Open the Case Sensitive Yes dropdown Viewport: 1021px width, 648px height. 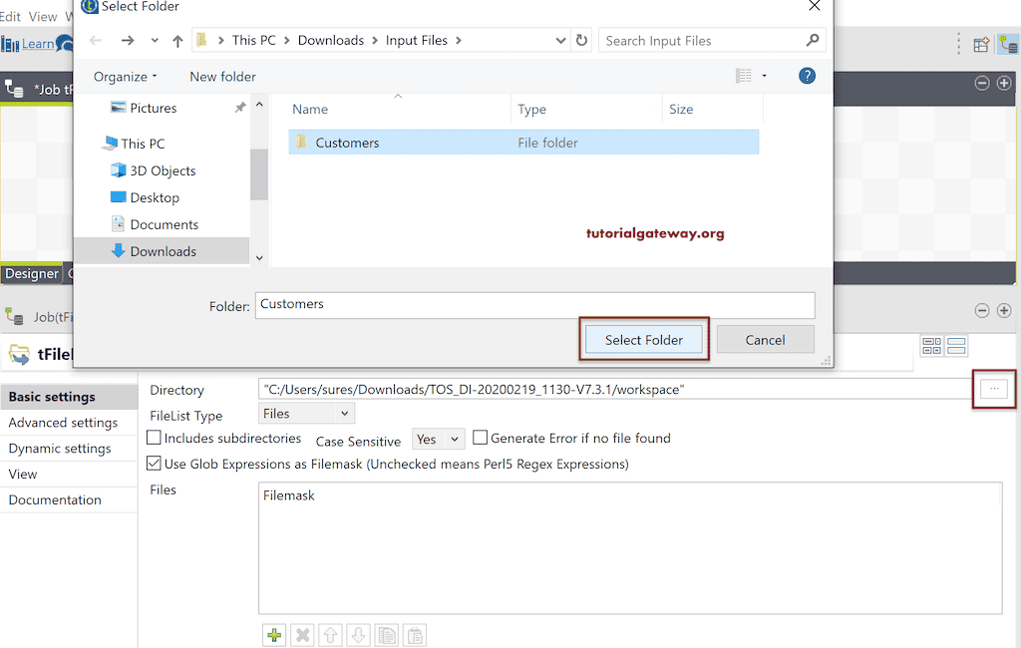coord(438,439)
